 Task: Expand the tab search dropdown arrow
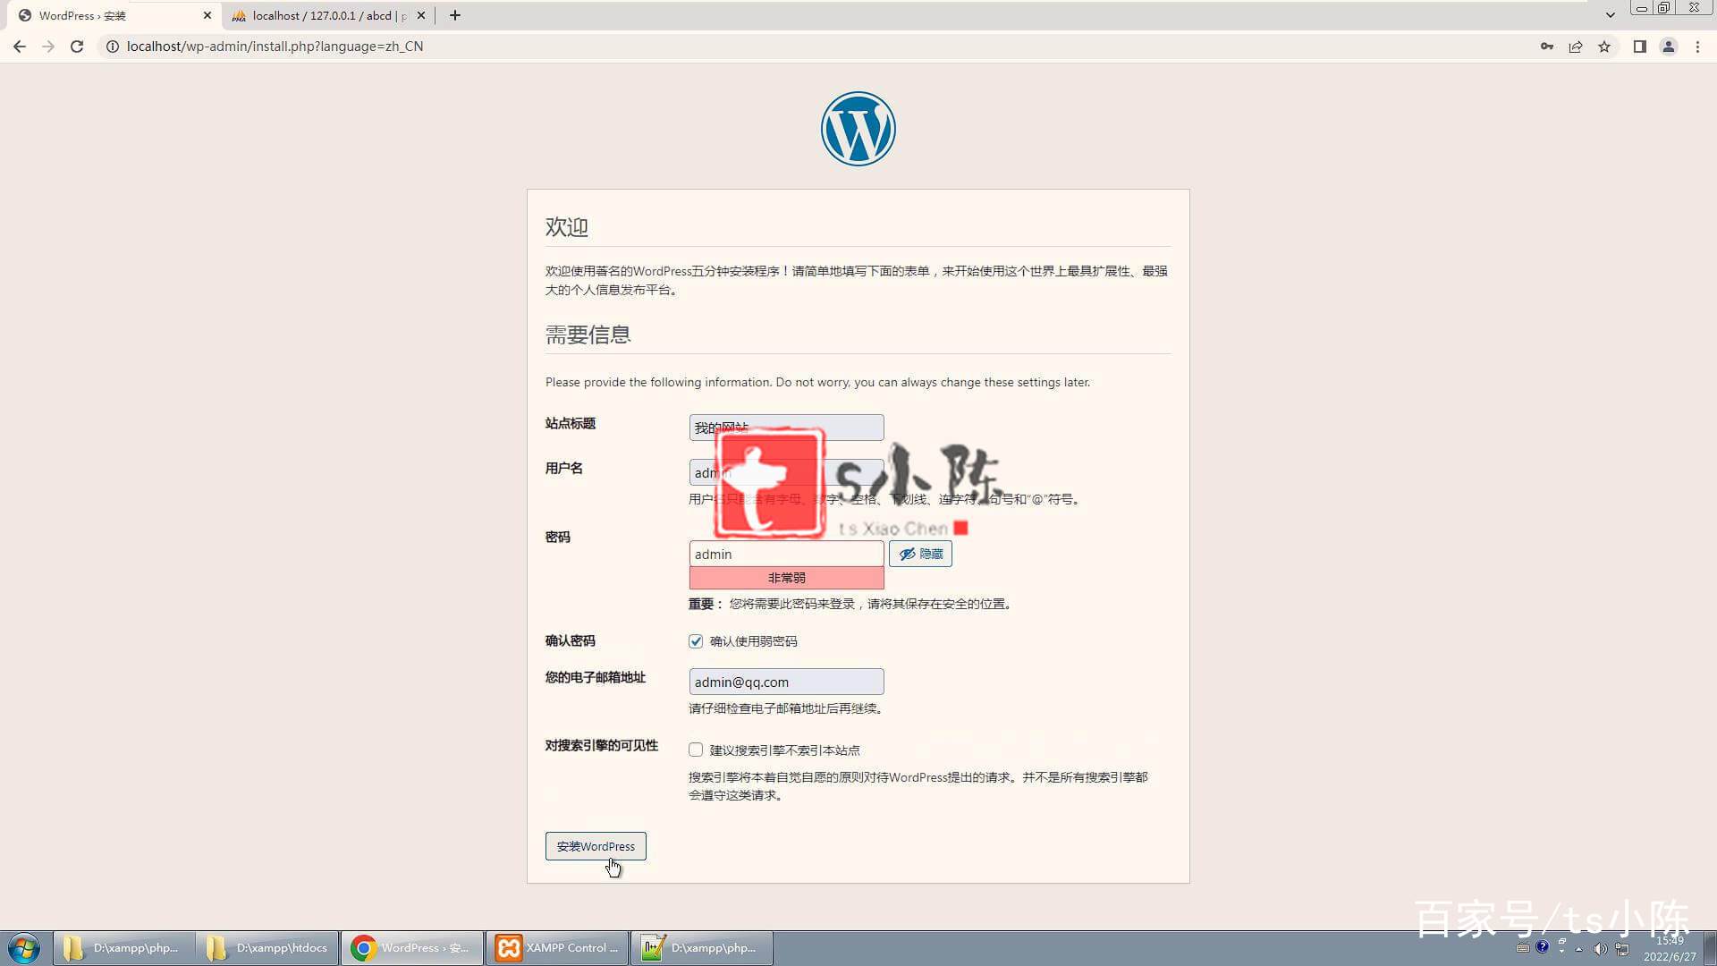[1610, 15]
